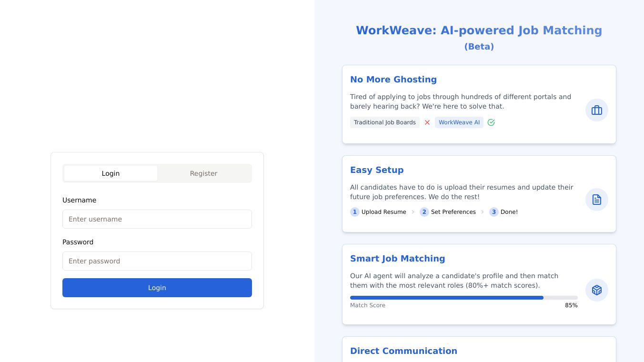Image resolution: width=644 pixels, height=362 pixels.
Task: Click the Username field label
Action: click(79, 200)
